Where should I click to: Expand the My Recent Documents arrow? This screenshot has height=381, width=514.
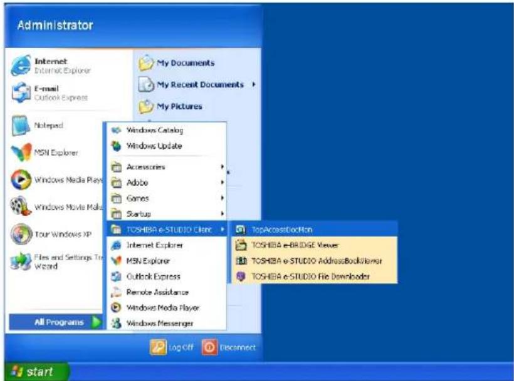click(254, 84)
